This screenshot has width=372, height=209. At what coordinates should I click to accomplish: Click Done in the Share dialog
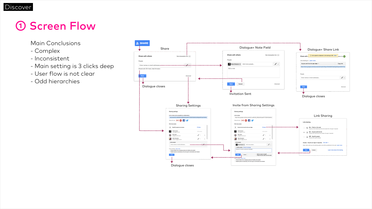coord(142,76)
